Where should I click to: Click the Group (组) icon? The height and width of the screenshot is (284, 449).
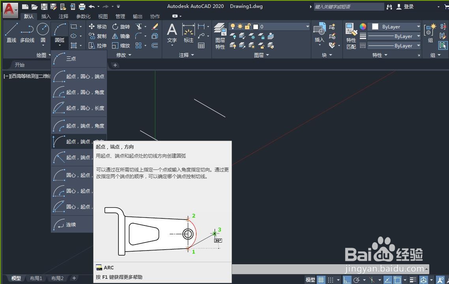(x=430, y=33)
